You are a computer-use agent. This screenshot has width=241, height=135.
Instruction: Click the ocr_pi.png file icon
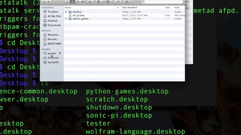tap(70, 15)
